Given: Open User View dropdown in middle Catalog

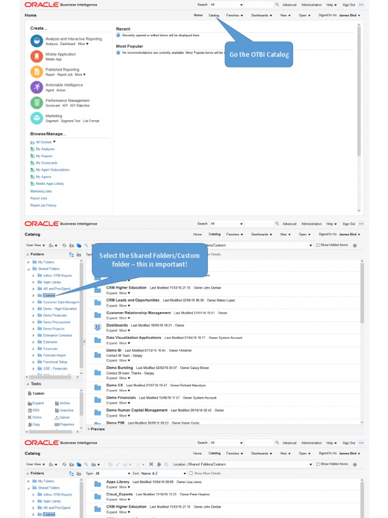Looking at the screenshot, I should [36, 245].
